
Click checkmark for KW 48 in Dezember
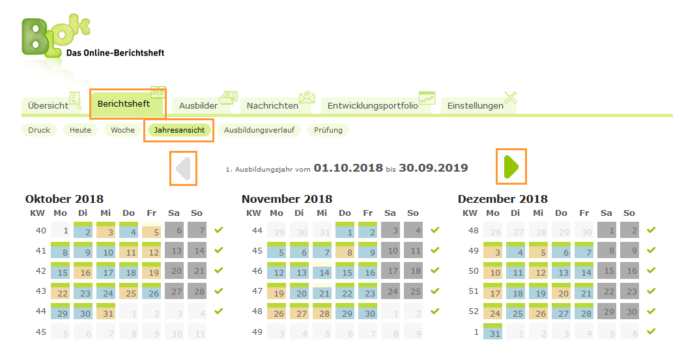click(x=651, y=230)
